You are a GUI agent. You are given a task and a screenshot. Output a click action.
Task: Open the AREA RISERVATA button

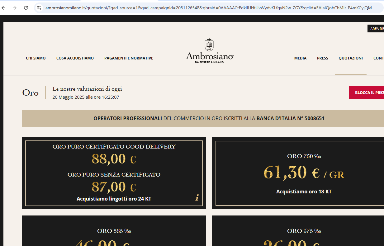point(376,29)
